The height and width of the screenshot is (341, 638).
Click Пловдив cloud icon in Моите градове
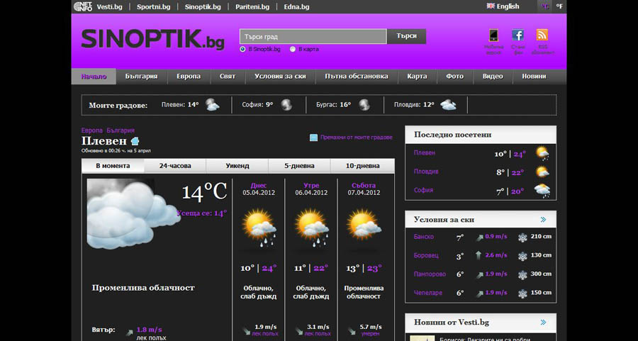[448, 105]
